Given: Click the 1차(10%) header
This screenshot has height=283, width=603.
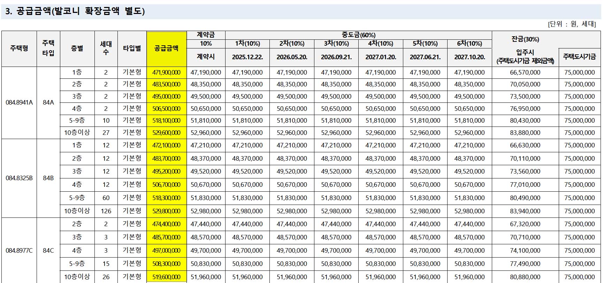Looking at the screenshot, I should [247, 44].
